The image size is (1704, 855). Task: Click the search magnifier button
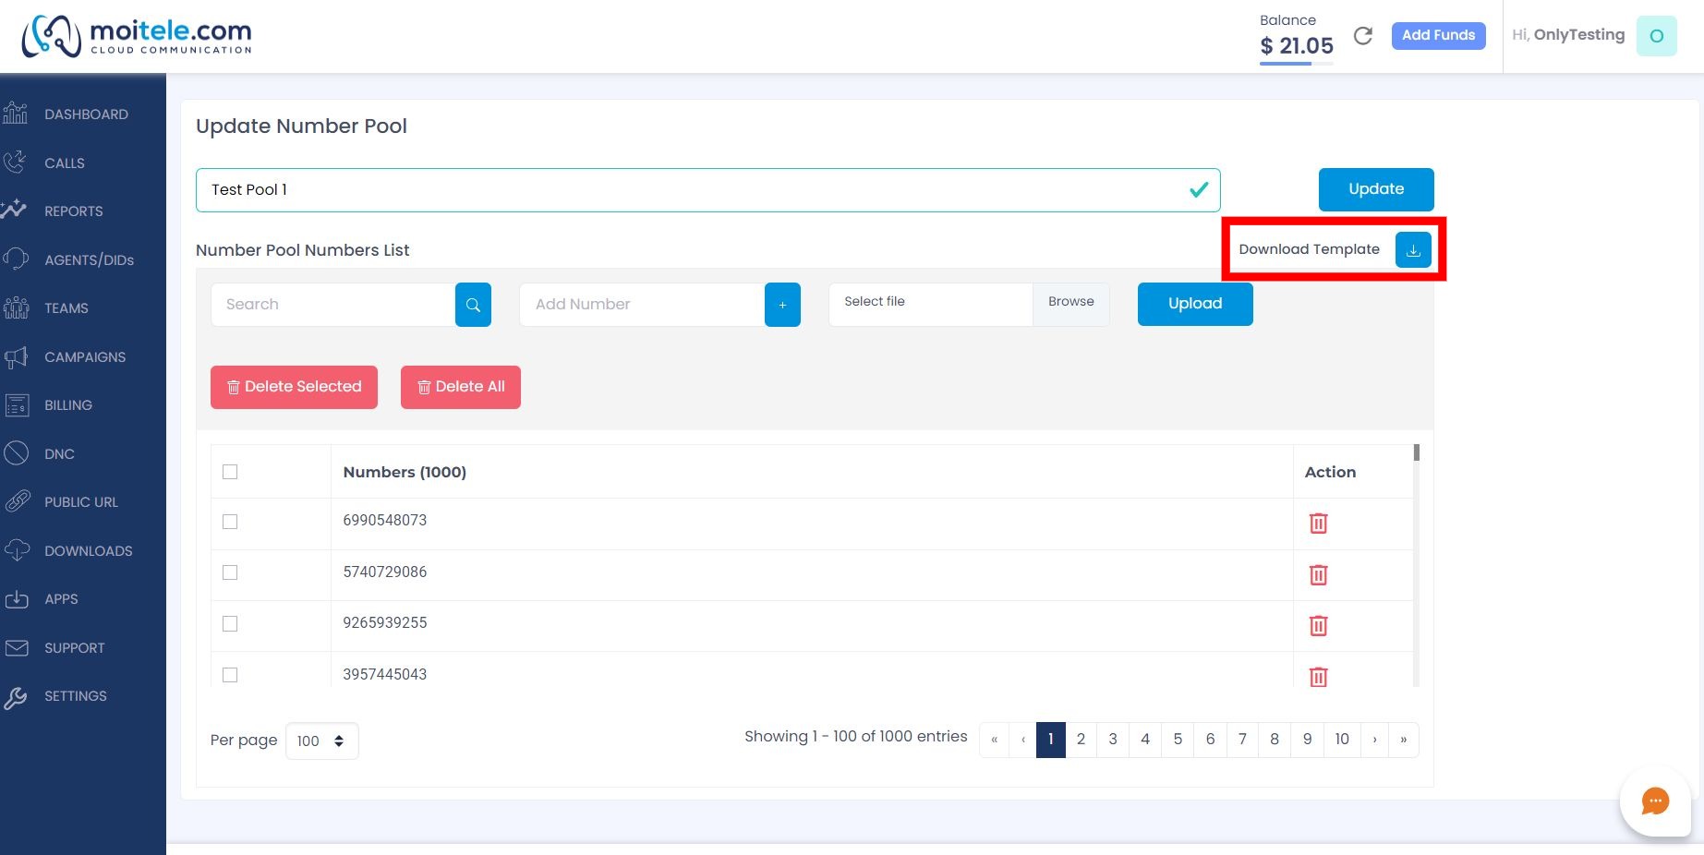(473, 305)
